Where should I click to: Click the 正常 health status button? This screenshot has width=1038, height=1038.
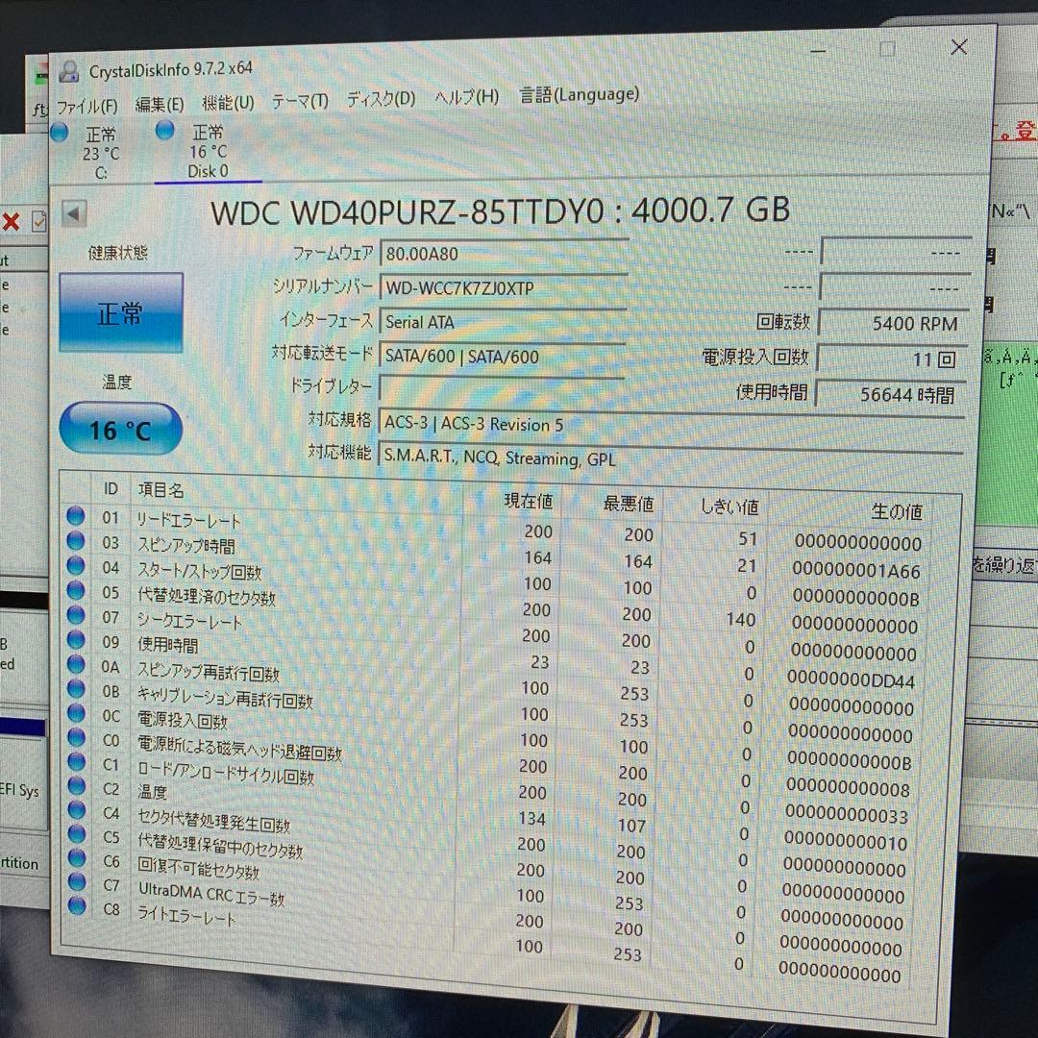[120, 312]
